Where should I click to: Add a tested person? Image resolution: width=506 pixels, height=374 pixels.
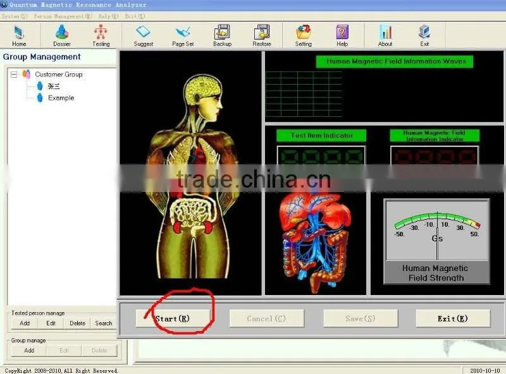(x=25, y=323)
